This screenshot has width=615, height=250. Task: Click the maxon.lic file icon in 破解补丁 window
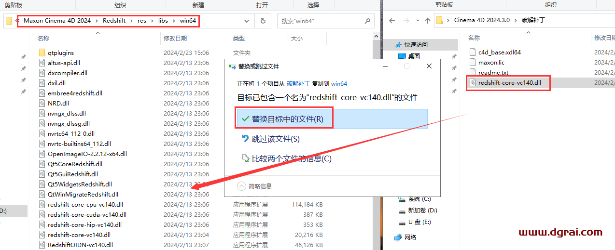473,62
